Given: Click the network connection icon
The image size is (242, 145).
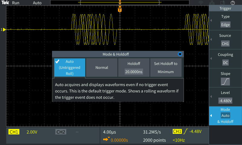Looking at the screenshot, I should 212,3.
